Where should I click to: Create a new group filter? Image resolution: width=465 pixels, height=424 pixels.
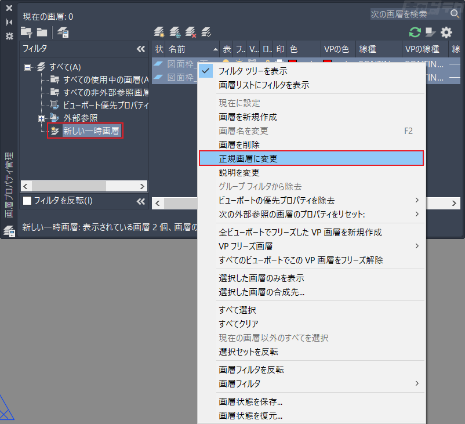click(42, 34)
